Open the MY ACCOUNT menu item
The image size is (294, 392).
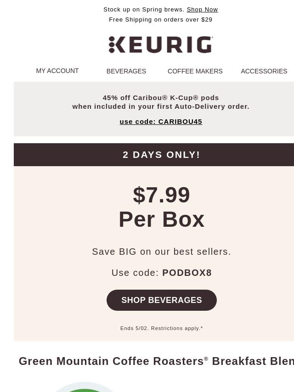[57, 71]
